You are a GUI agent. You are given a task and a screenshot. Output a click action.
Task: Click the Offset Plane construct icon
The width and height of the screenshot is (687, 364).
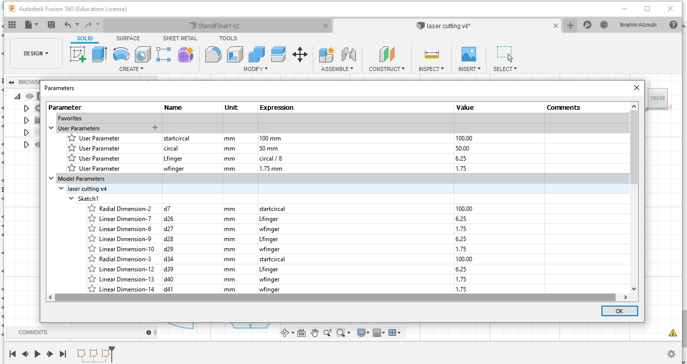pyautogui.click(x=387, y=54)
